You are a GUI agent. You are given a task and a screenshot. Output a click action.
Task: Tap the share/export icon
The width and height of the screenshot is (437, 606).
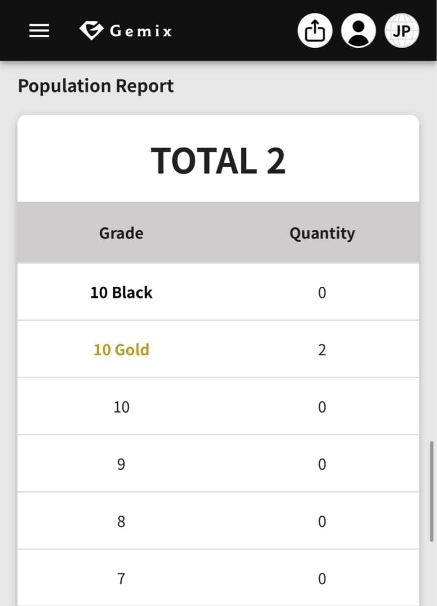point(315,30)
